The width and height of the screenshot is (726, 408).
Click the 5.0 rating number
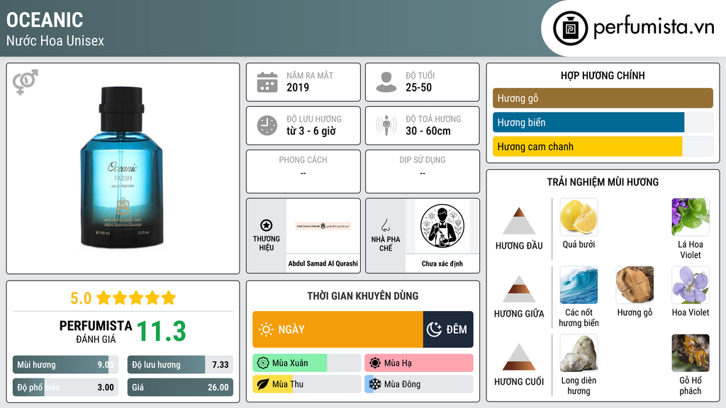click(81, 298)
